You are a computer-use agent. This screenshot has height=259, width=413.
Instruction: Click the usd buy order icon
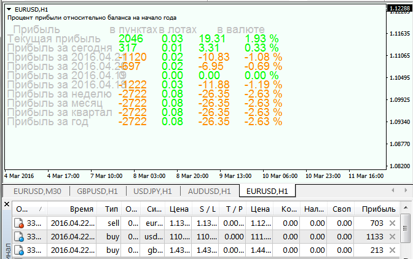coord(19,237)
